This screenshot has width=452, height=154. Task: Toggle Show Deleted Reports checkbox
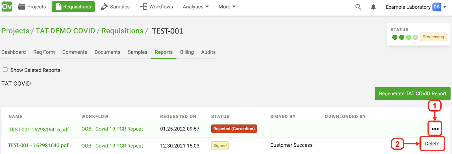(x=5, y=70)
